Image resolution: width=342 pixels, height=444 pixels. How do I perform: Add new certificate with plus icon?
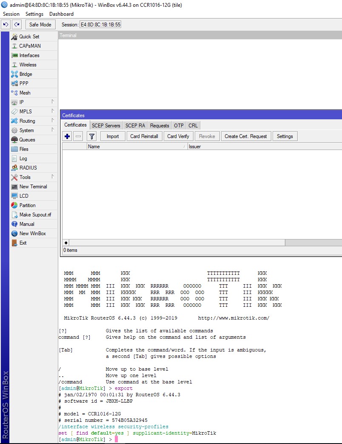[67, 136]
